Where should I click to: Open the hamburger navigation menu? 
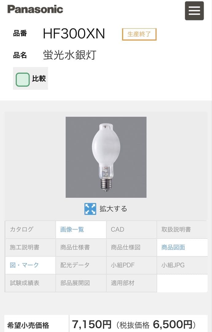point(194,11)
